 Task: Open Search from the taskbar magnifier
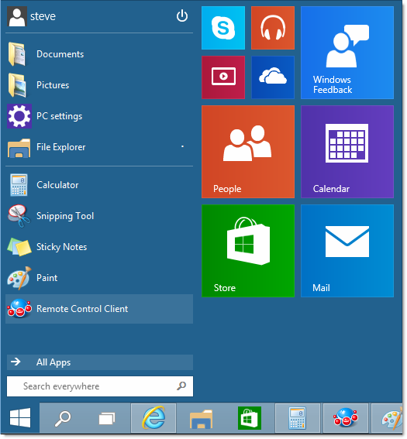63,418
